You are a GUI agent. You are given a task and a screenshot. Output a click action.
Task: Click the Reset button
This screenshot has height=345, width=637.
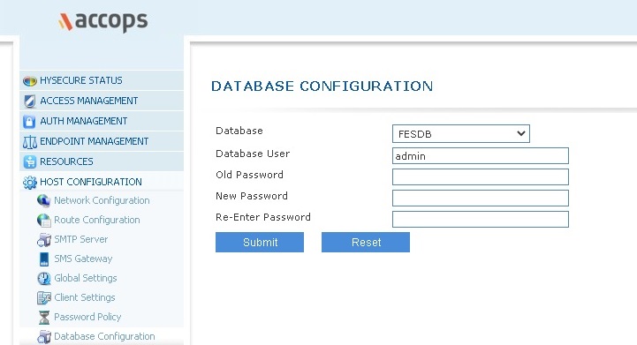point(366,243)
